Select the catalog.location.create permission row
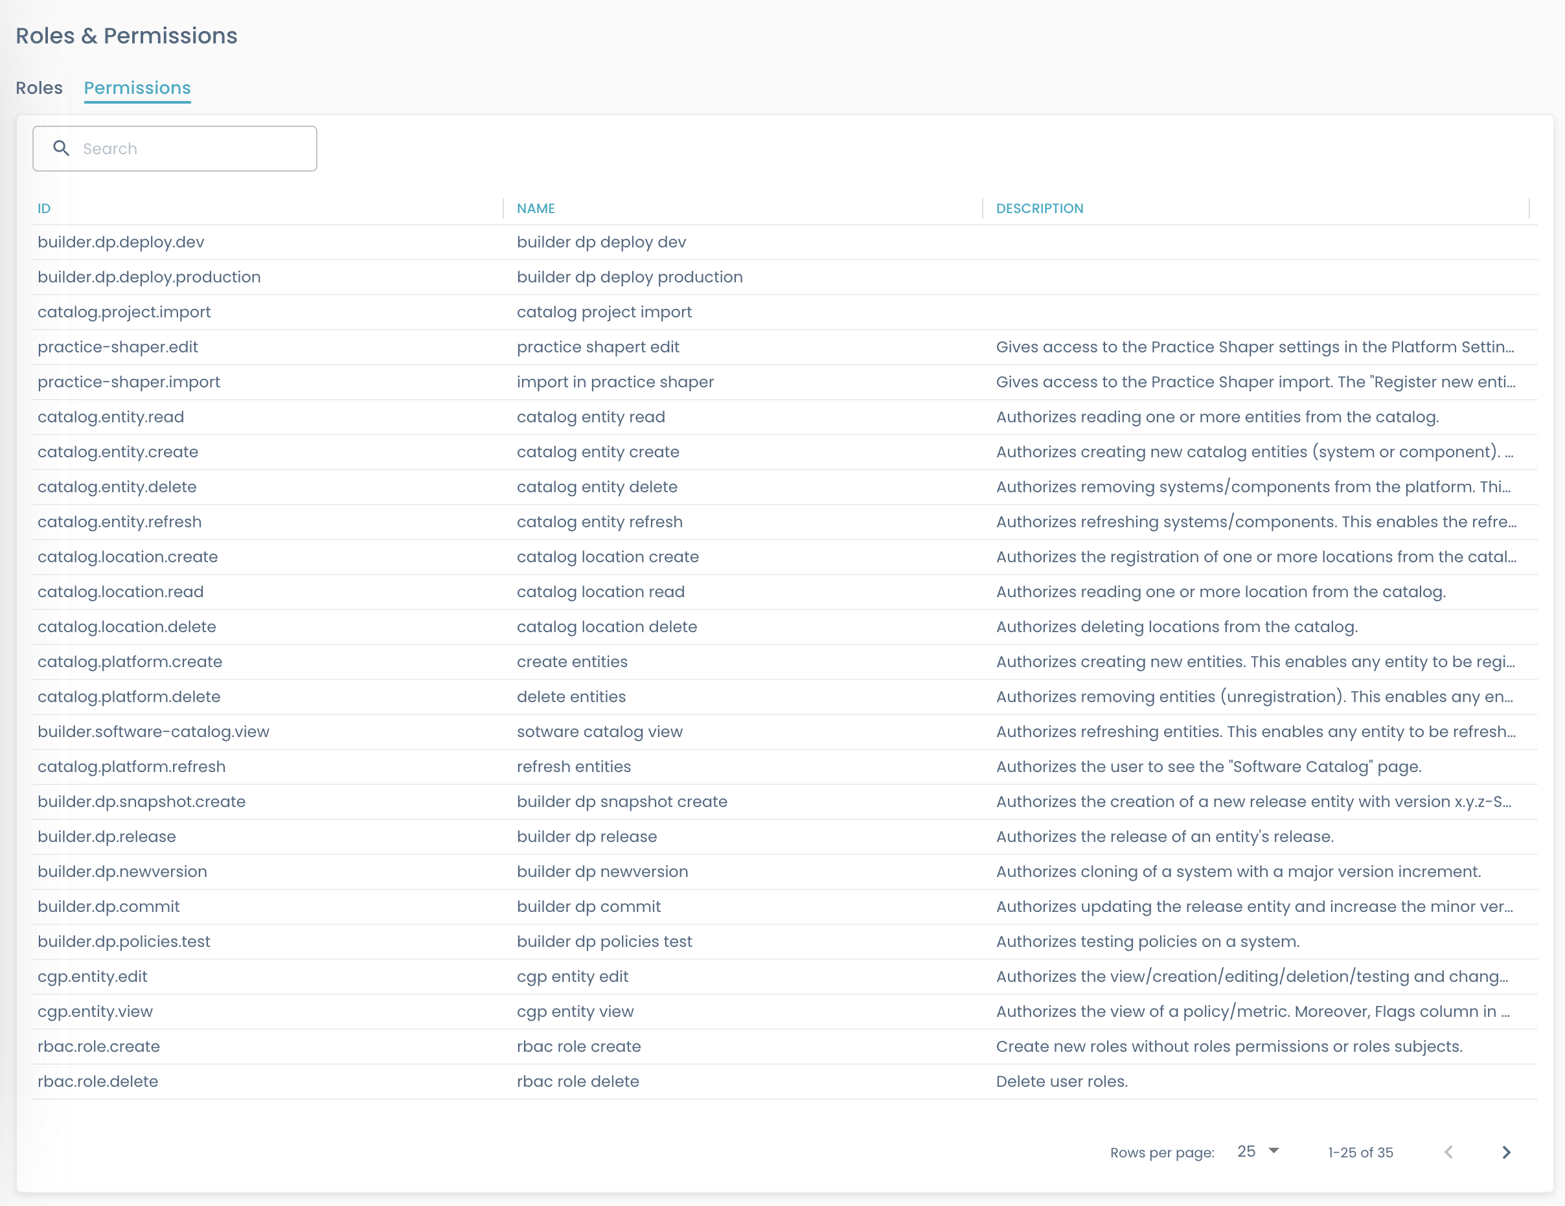Viewport: 1565px width, 1206px height. pyautogui.click(x=128, y=557)
